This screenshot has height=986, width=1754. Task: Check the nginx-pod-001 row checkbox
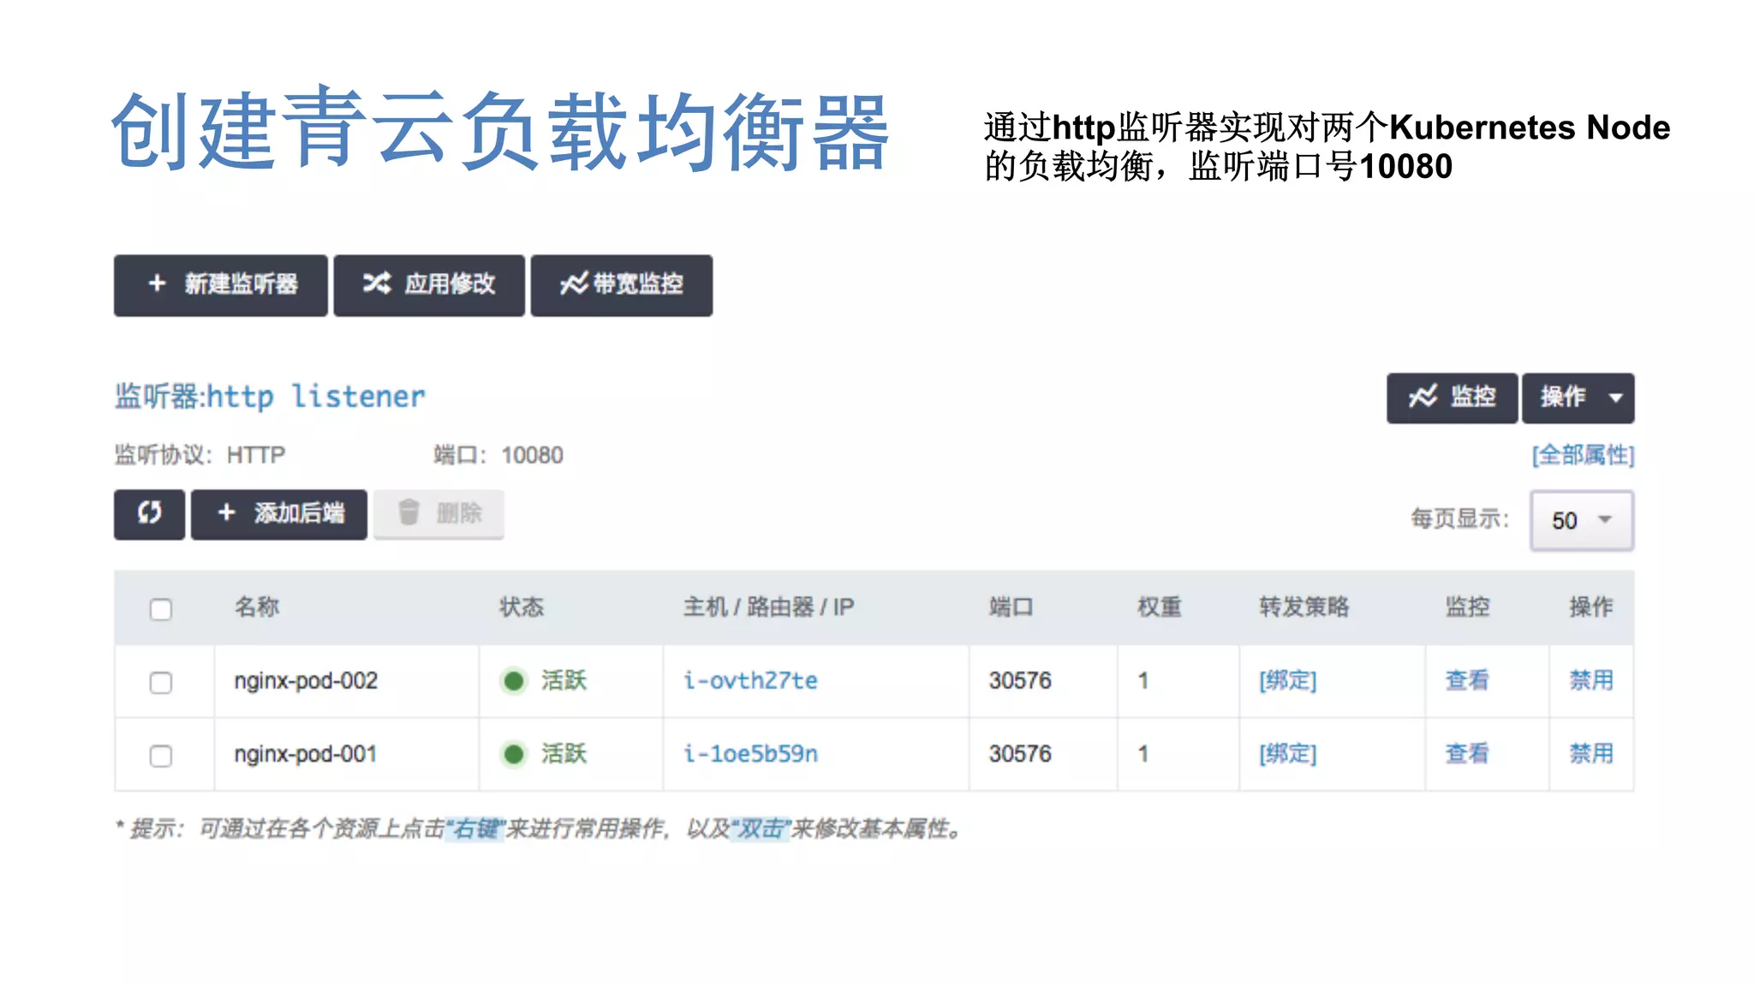pyautogui.click(x=161, y=756)
